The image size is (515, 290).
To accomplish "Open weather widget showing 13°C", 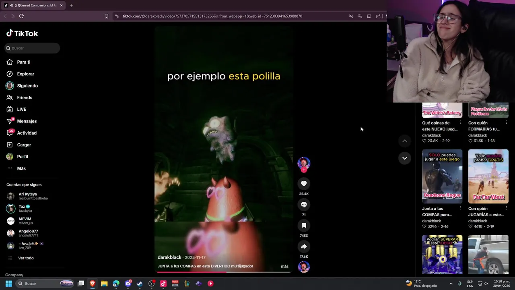I will [421, 284].
